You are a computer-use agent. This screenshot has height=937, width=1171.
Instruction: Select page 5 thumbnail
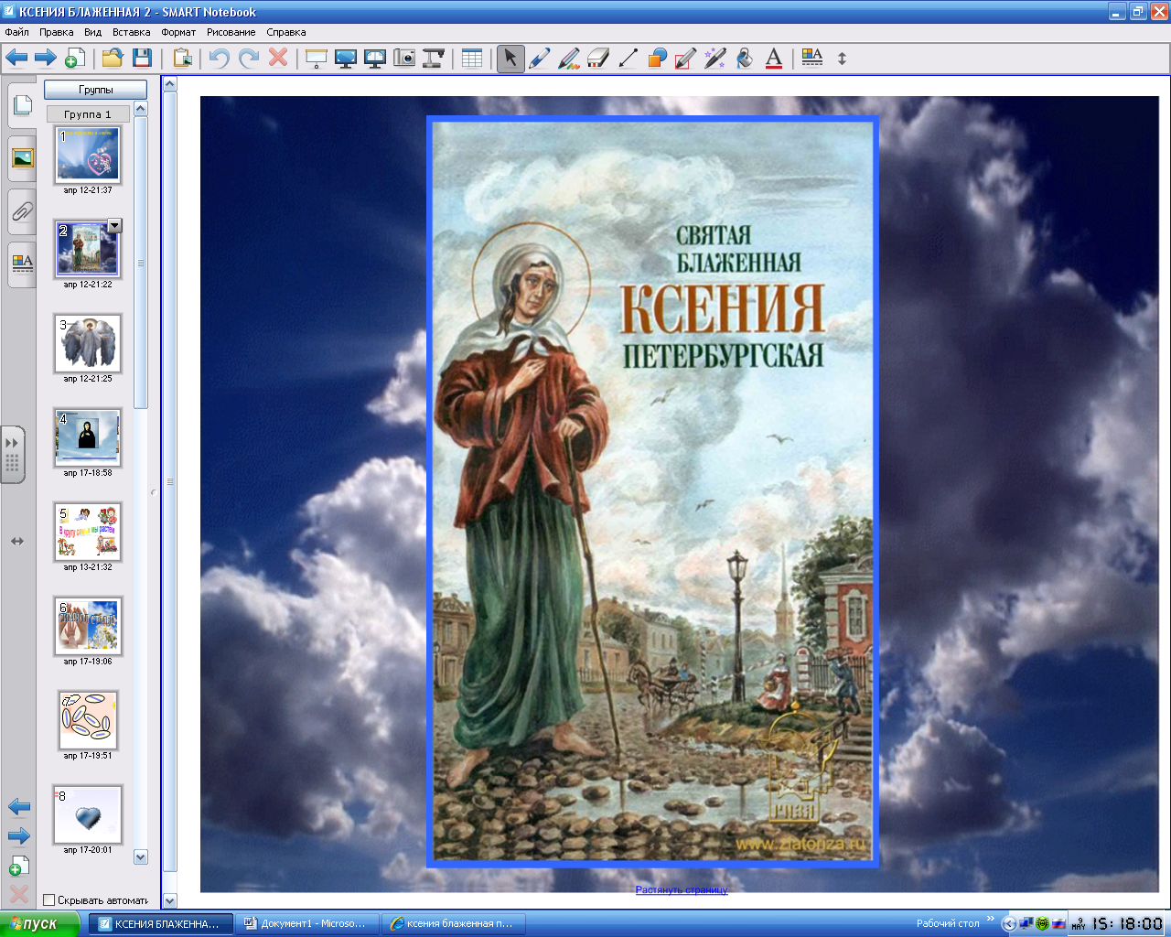pos(88,532)
